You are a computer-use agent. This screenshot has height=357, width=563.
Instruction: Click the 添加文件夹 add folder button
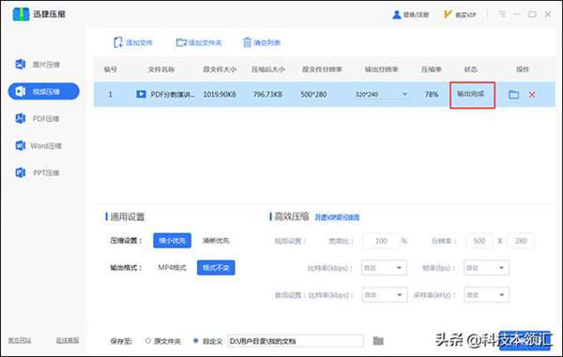click(x=199, y=43)
